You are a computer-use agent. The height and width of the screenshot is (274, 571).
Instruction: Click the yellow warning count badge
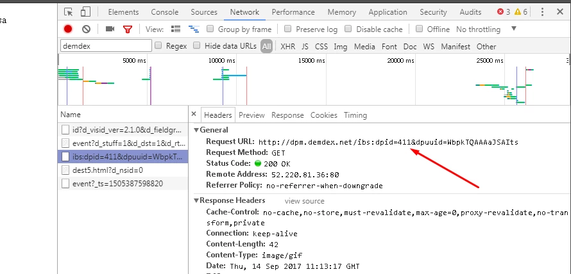click(x=521, y=12)
